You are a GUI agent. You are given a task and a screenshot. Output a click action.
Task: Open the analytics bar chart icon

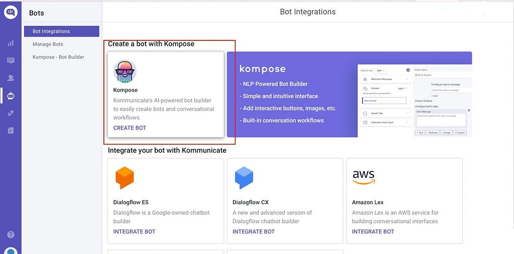point(11,43)
